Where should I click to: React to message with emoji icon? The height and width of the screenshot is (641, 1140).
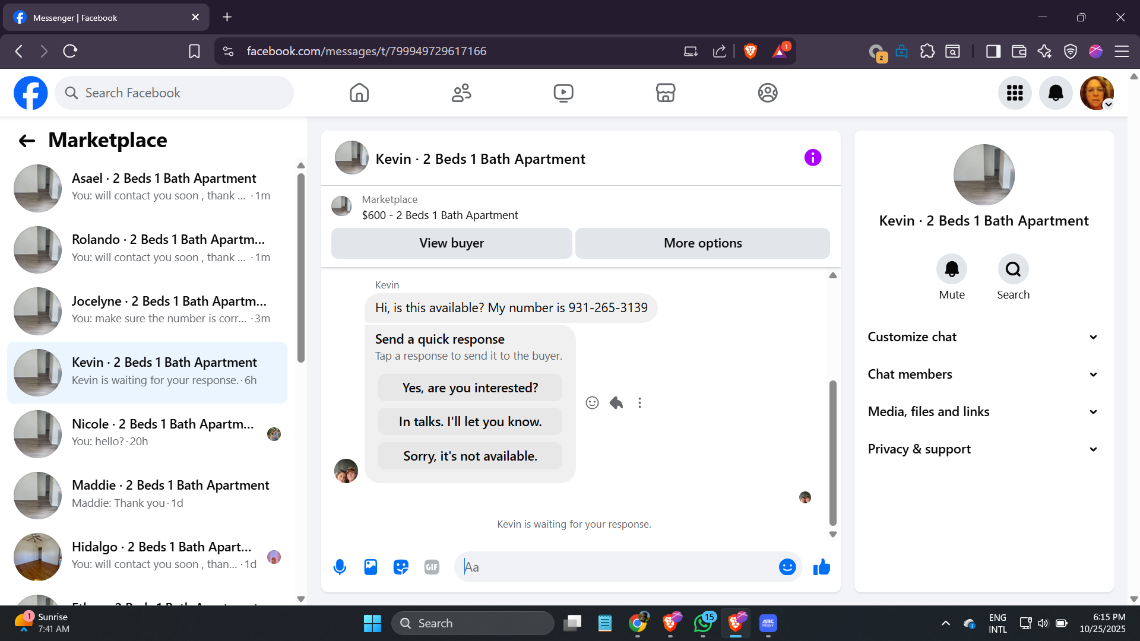tap(592, 403)
